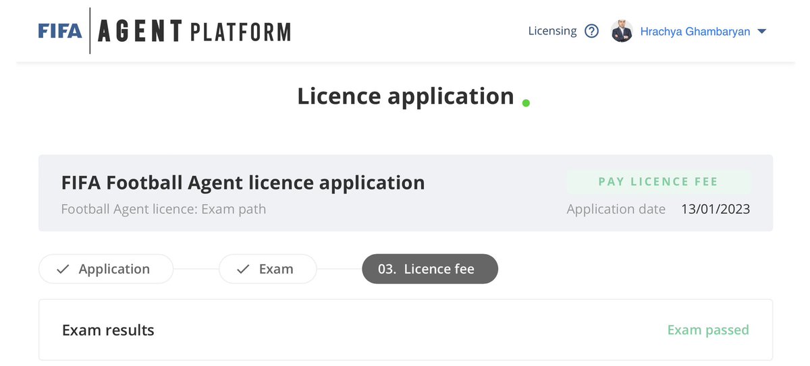The image size is (810, 366).
Task: Open the Licensing link in header
Action: [552, 31]
